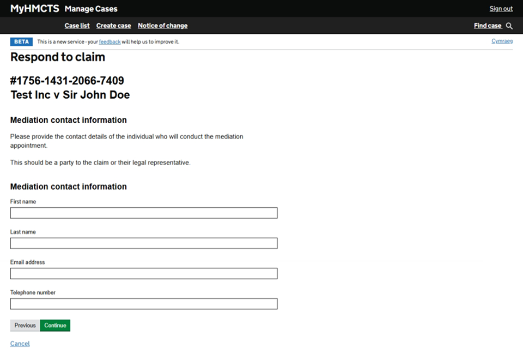Click the magnifying glass search icon
This screenshot has width=523, height=349.
pyautogui.click(x=509, y=26)
